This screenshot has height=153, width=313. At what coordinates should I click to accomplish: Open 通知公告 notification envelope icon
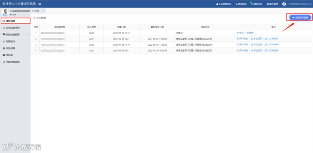pos(252,4)
